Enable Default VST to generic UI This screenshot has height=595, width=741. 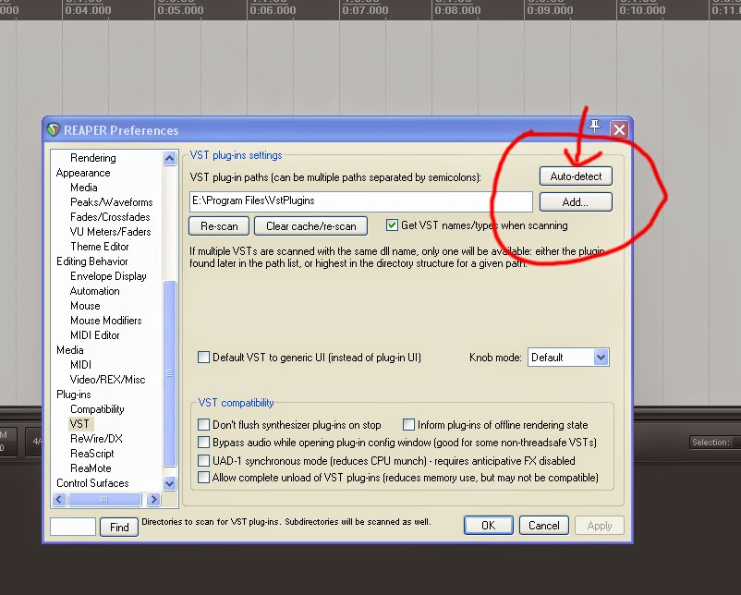click(x=203, y=358)
